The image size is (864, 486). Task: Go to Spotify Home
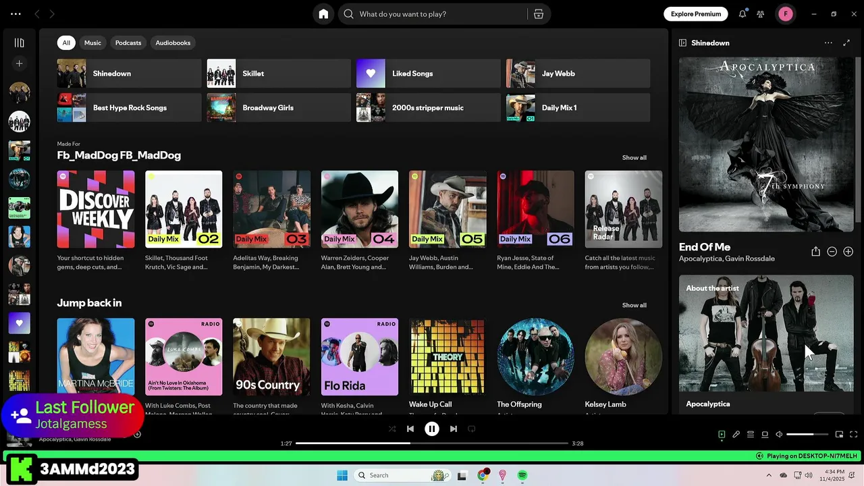323,14
